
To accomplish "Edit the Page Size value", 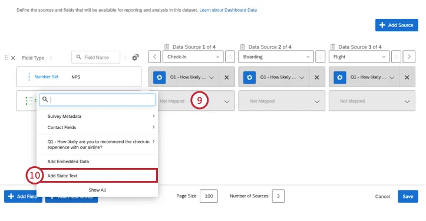I will click(209, 196).
